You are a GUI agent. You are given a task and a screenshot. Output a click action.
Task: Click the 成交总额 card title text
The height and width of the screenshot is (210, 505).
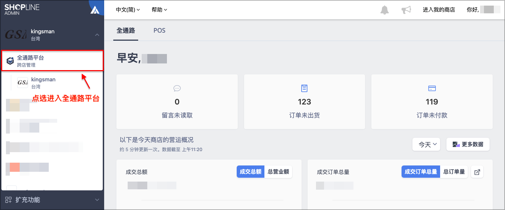[136, 172]
